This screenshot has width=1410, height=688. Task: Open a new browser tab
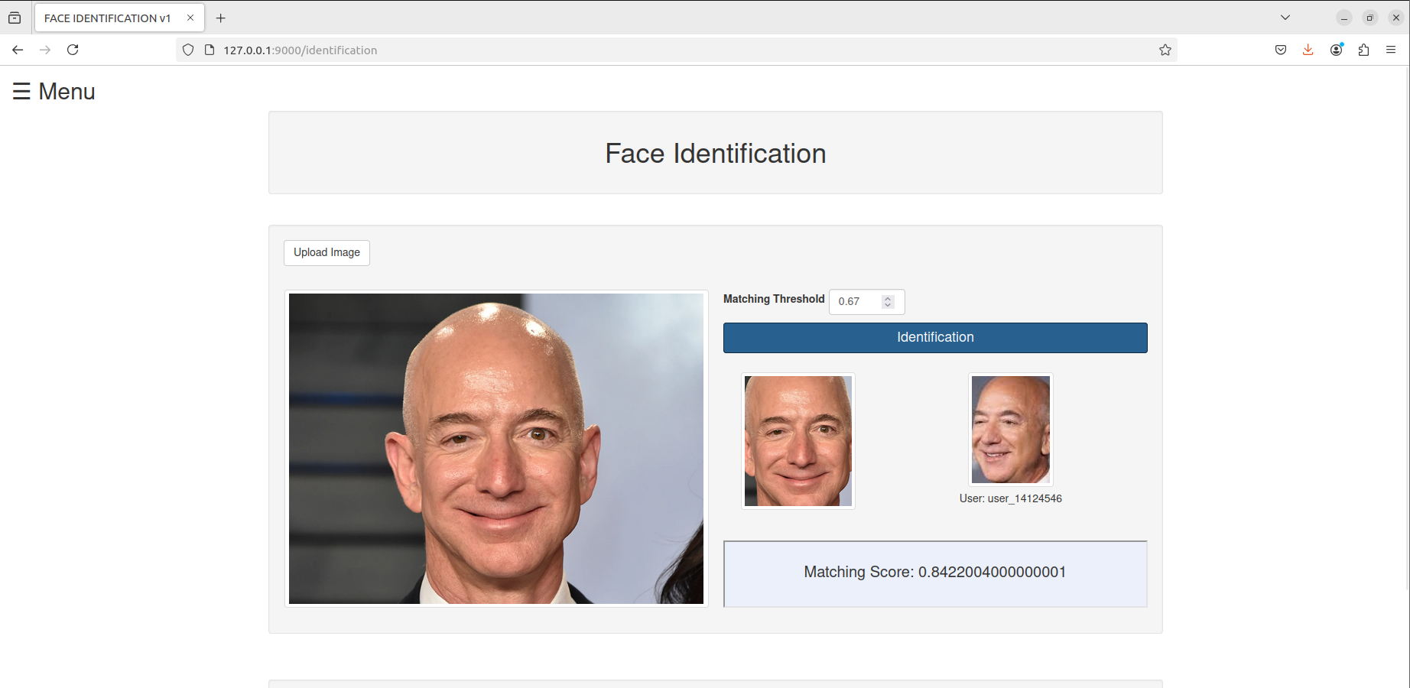tap(221, 18)
